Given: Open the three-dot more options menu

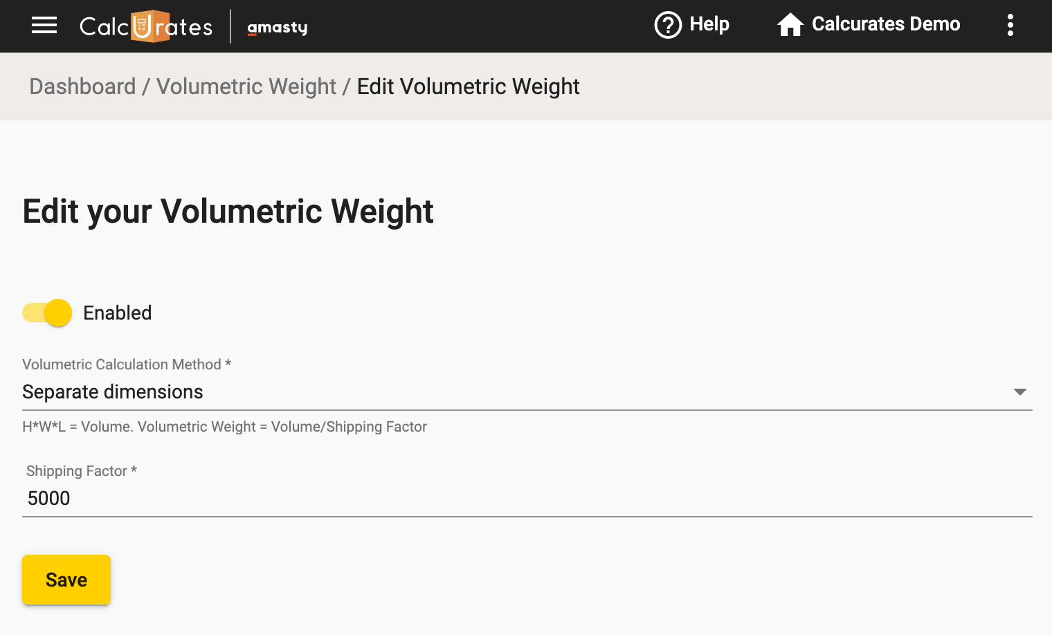Looking at the screenshot, I should (x=1010, y=25).
